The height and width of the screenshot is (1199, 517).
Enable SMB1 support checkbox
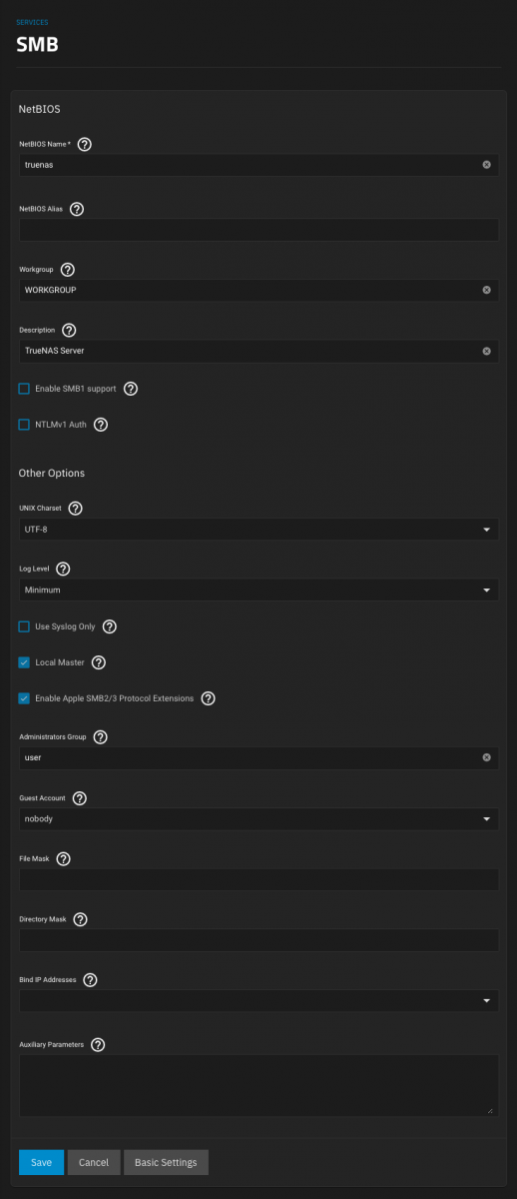pyautogui.click(x=24, y=388)
